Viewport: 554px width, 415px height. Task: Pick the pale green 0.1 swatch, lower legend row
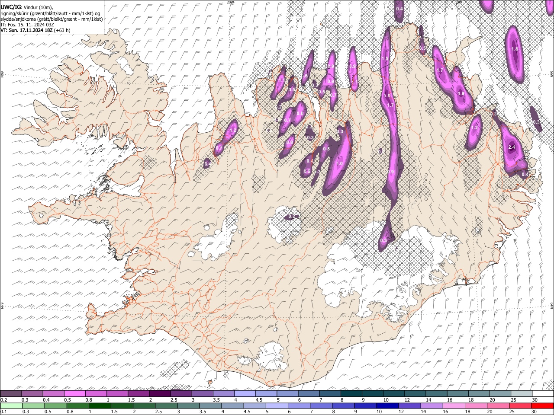(x=11, y=405)
